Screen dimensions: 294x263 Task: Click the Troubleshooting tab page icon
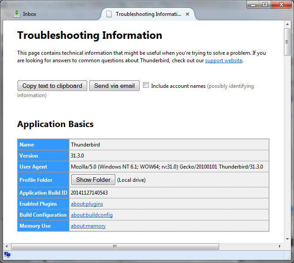click(109, 14)
